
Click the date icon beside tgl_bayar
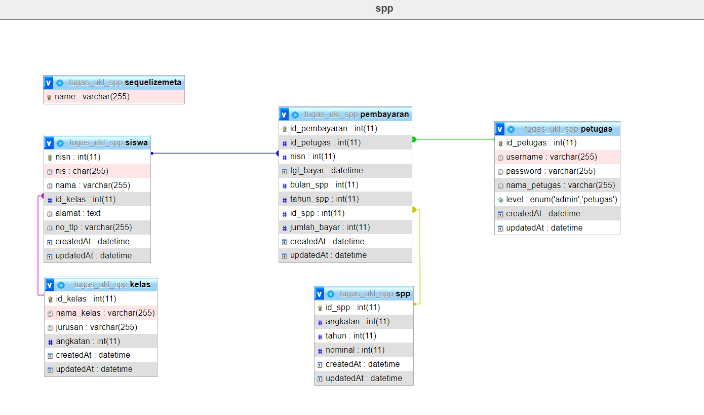pyautogui.click(x=285, y=171)
